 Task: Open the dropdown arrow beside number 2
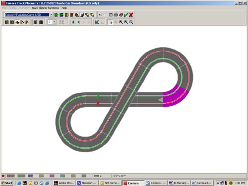54,22
